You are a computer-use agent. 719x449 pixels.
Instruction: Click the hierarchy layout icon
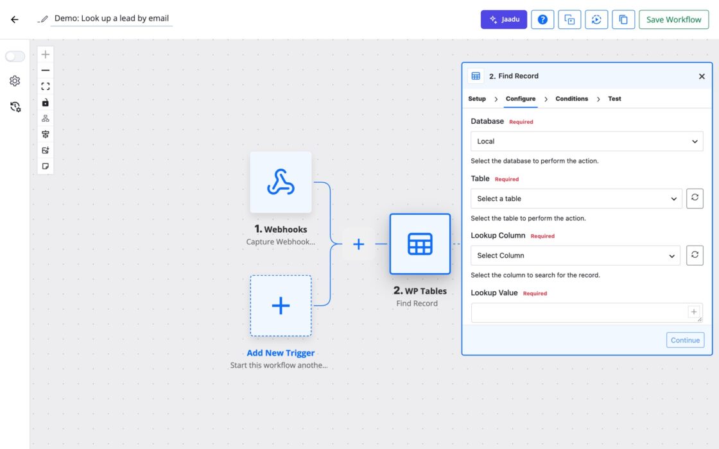(x=46, y=118)
